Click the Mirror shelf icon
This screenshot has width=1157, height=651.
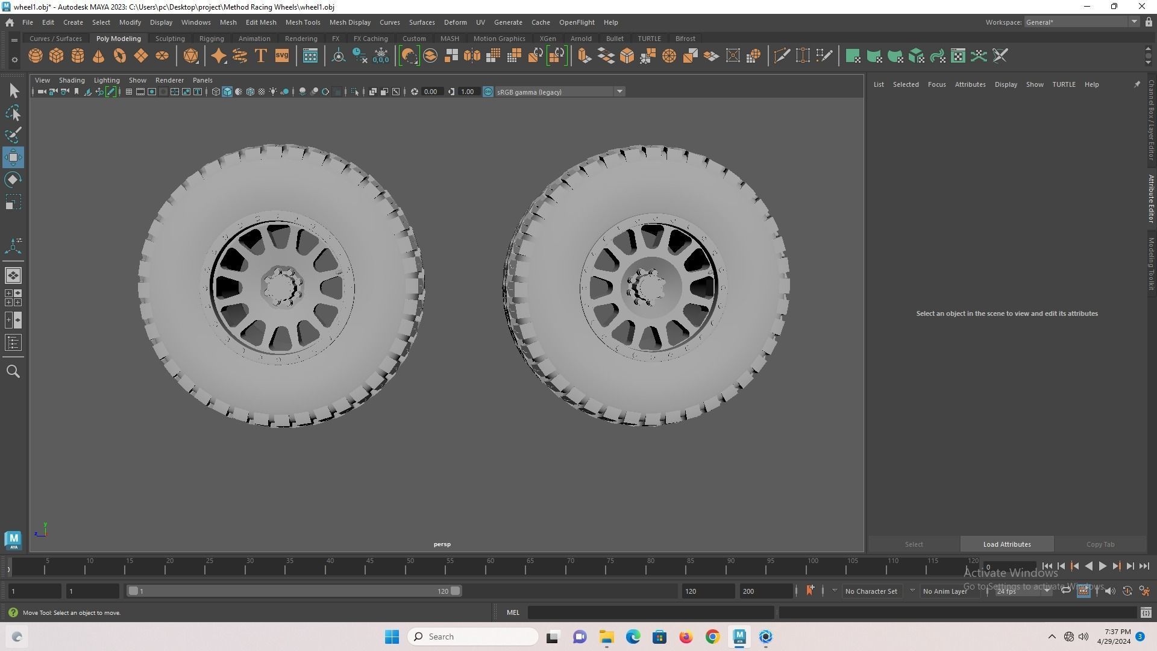pyautogui.click(x=472, y=56)
